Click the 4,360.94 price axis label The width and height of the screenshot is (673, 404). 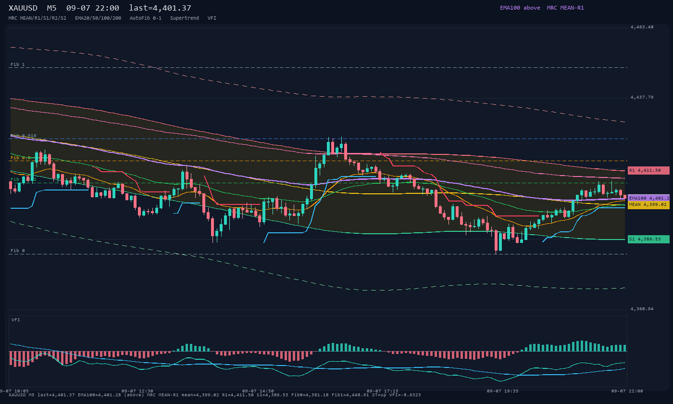(x=642, y=309)
